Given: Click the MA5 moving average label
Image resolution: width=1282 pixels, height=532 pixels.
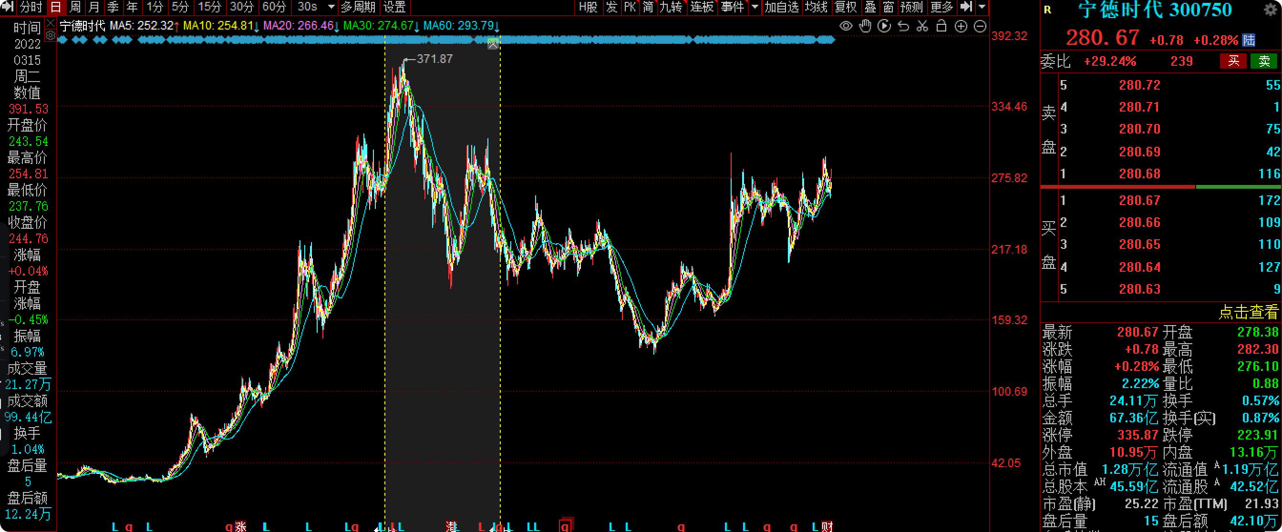Looking at the screenshot, I should [145, 25].
